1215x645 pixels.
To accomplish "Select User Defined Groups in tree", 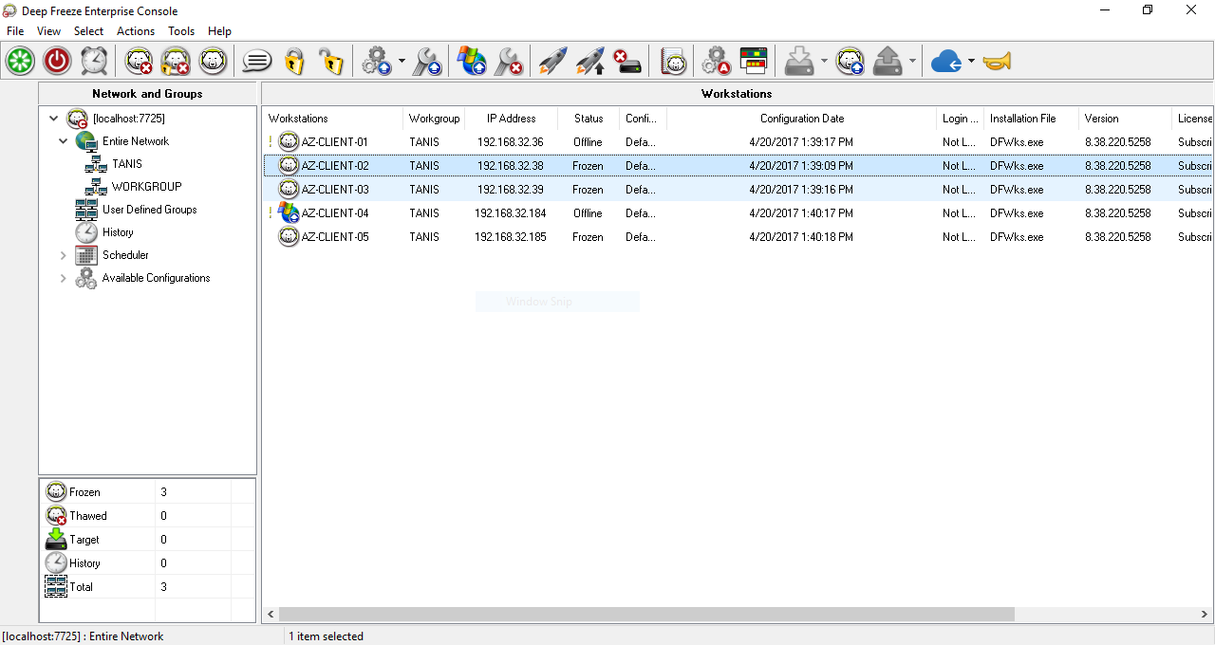I will tap(149, 210).
